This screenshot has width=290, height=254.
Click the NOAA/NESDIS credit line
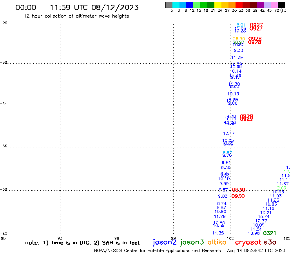(x=158, y=251)
